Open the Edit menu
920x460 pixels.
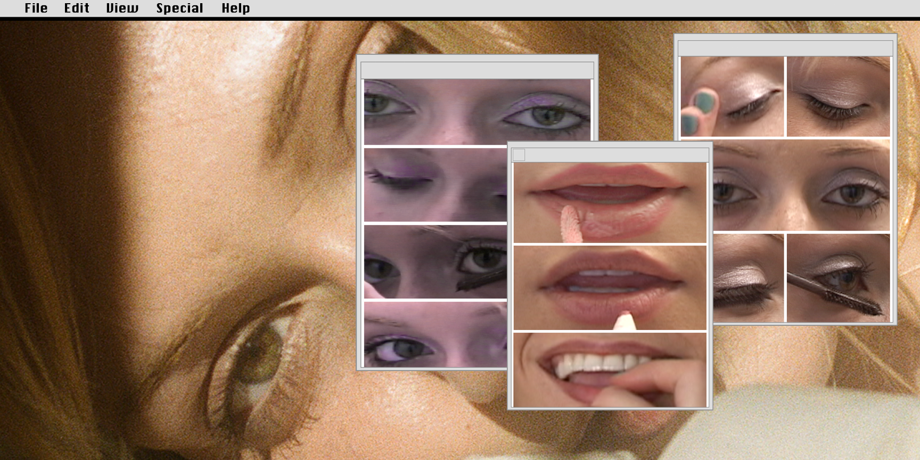[x=77, y=8]
